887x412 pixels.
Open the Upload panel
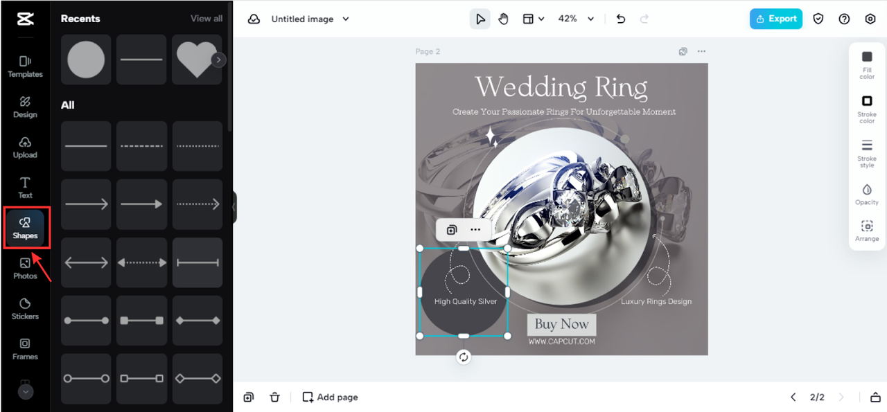[x=25, y=147]
